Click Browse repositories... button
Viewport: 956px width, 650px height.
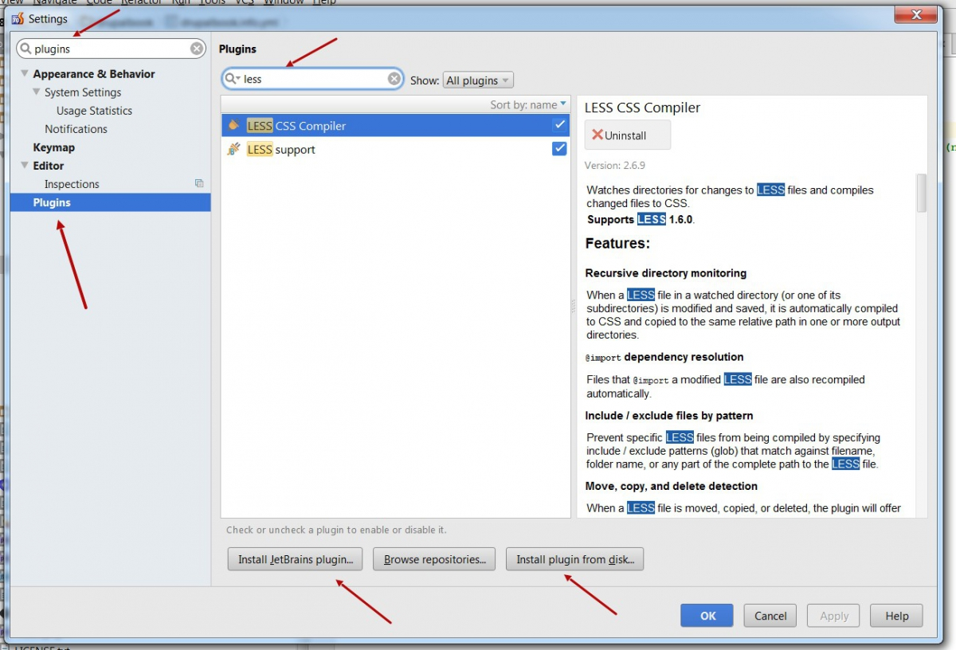click(x=435, y=559)
